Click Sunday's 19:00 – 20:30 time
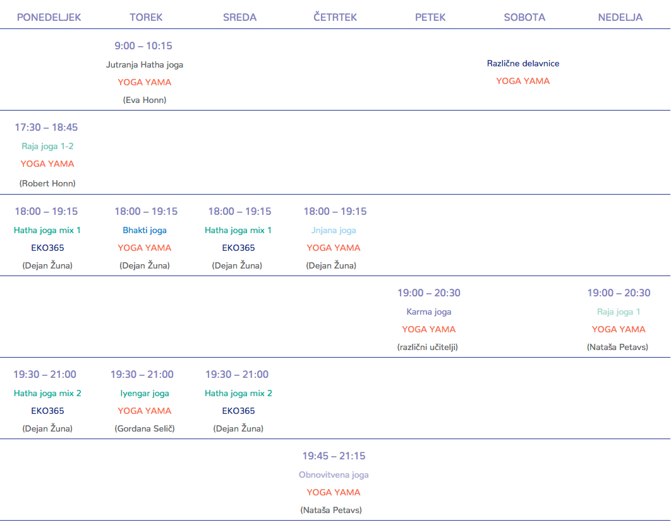 point(619,293)
